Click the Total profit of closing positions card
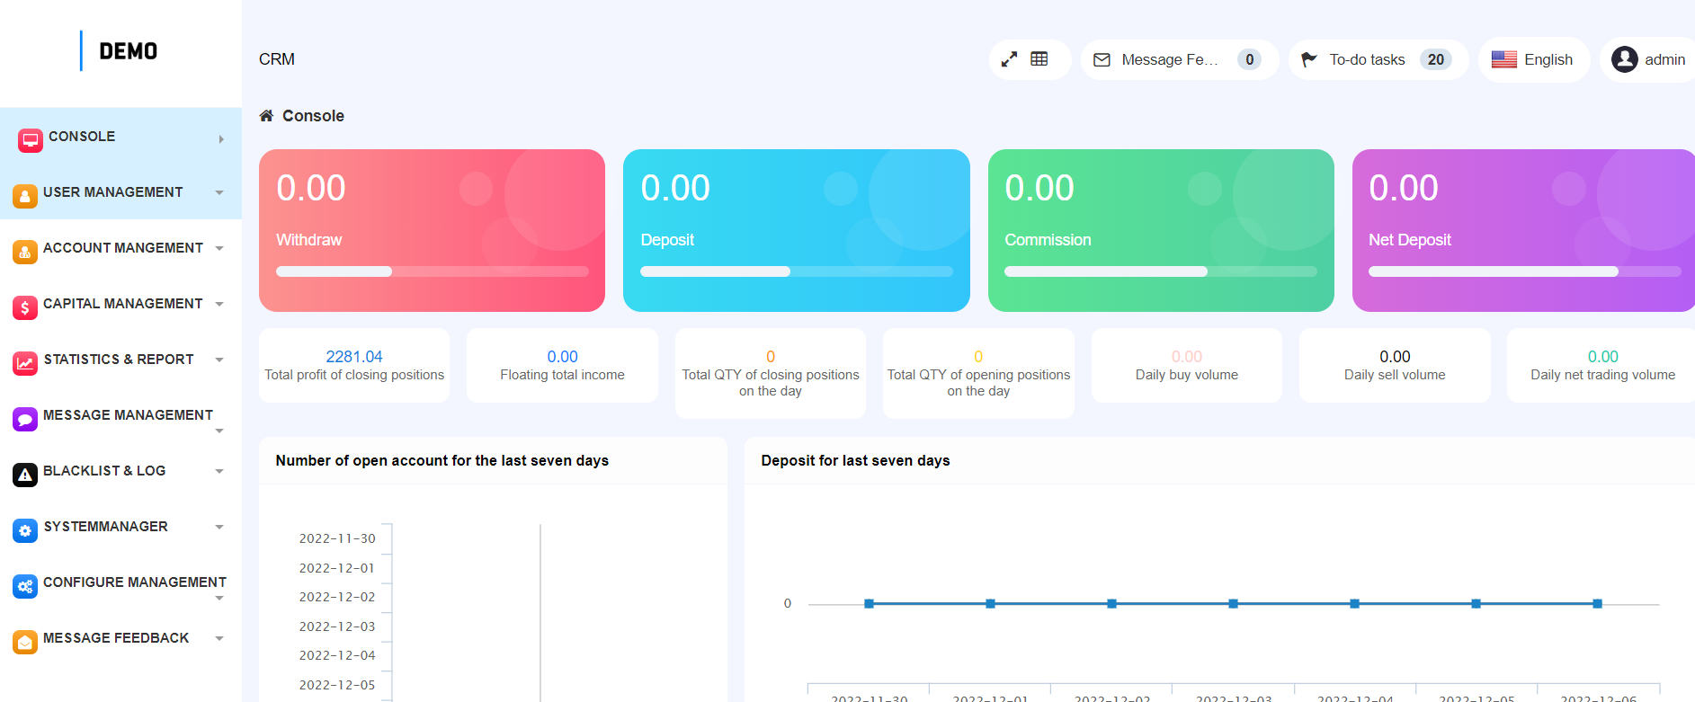This screenshot has width=1695, height=702. coord(354,365)
